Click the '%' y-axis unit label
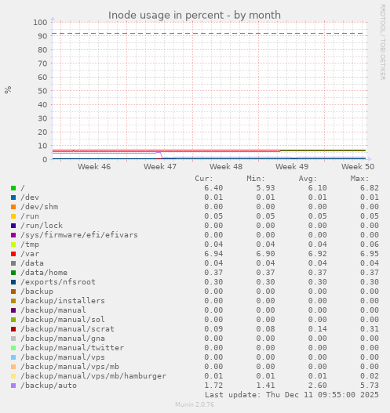The image size is (390, 413). click(8, 89)
